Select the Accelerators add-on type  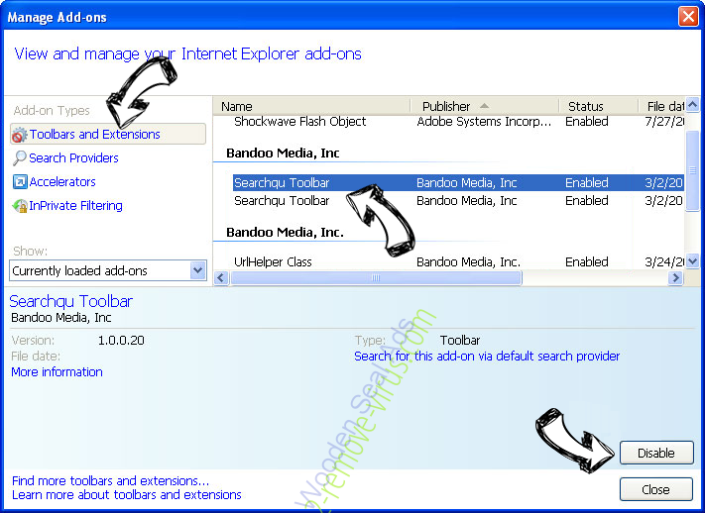point(62,182)
